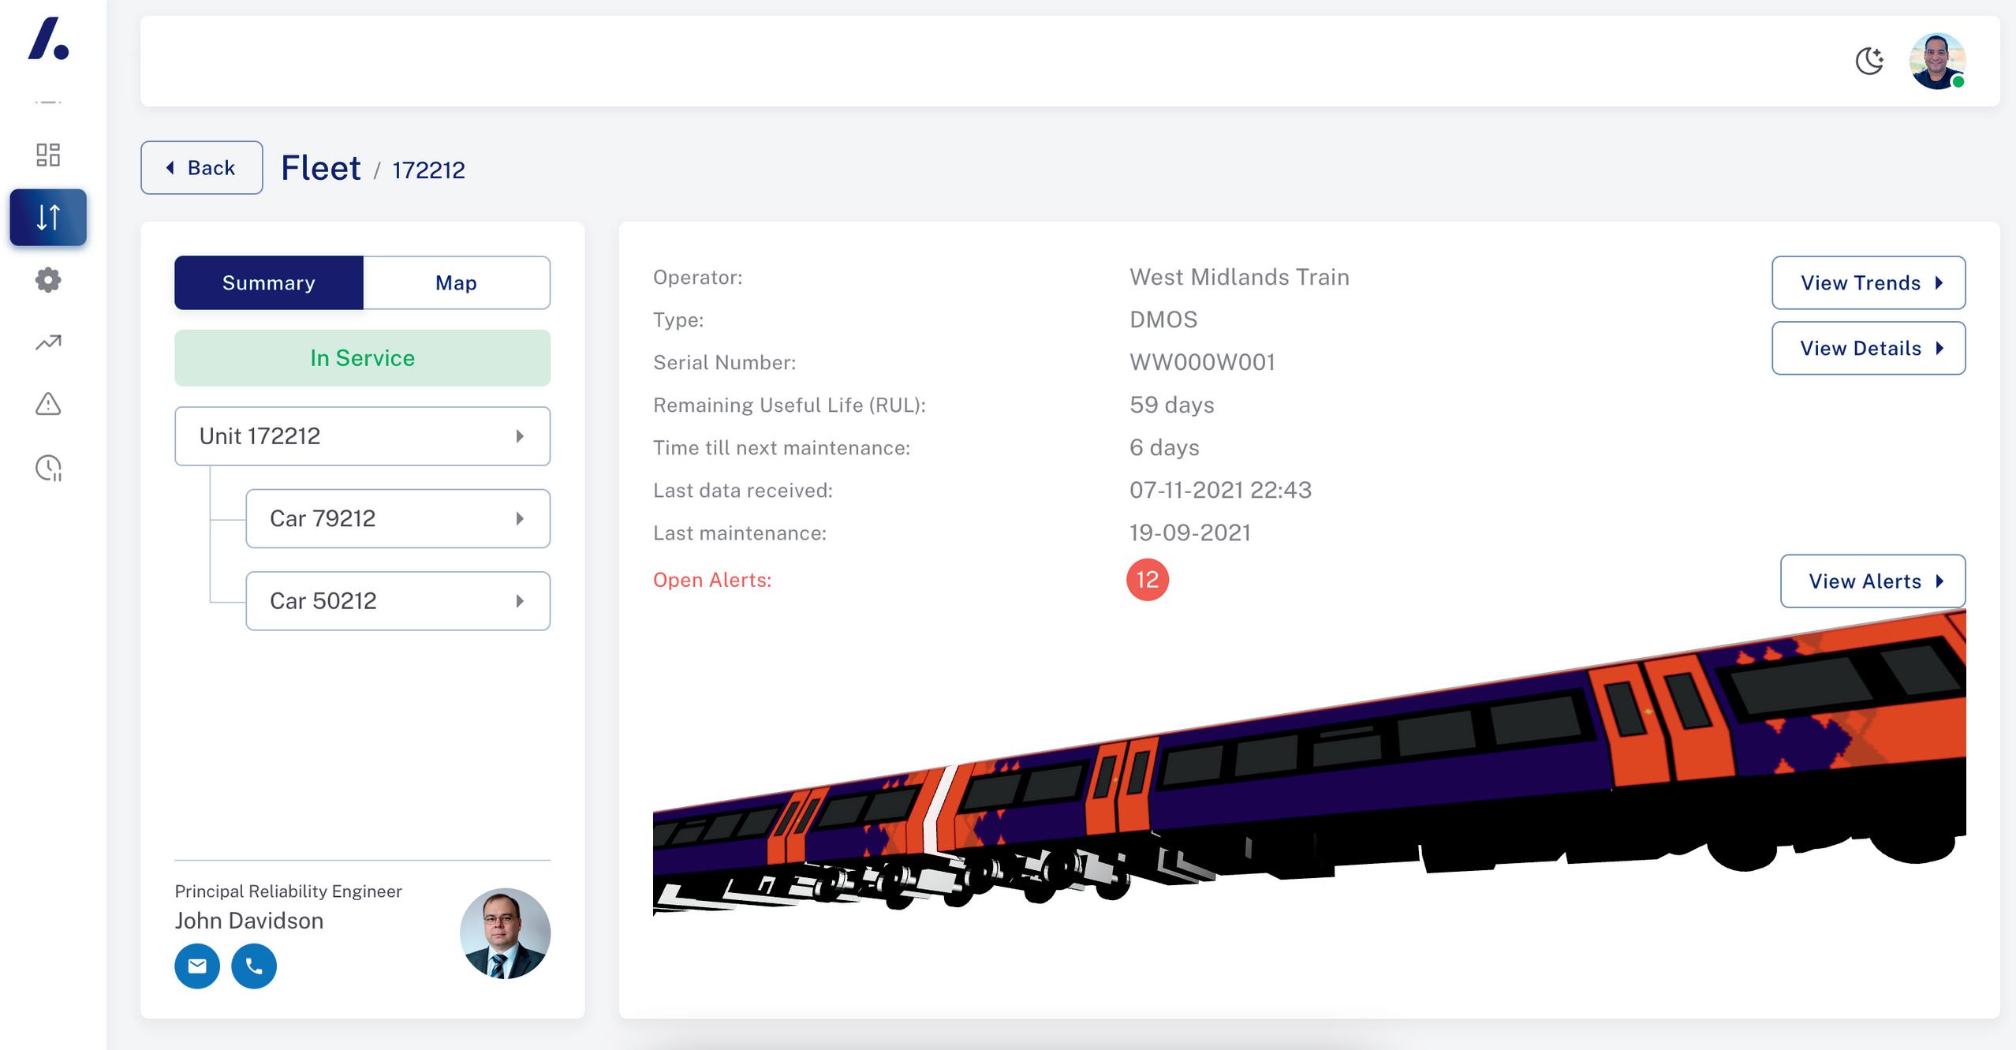Open the trends line-chart sidebar icon
The height and width of the screenshot is (1050, 2016).
tap(48, 342)
